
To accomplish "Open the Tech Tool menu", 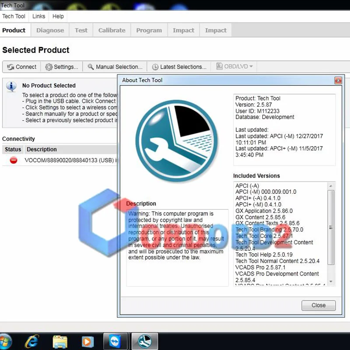I will (x=14, y=16).
